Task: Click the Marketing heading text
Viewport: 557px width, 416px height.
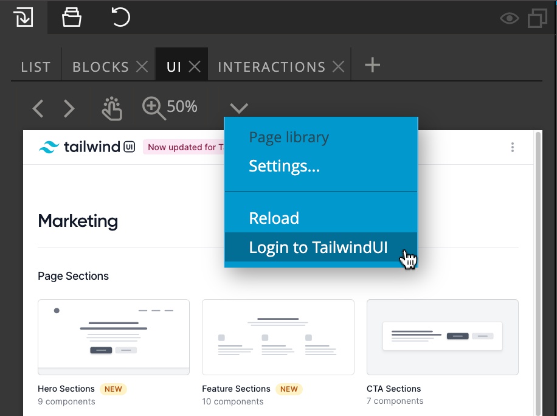Action: tap(78, 221)
